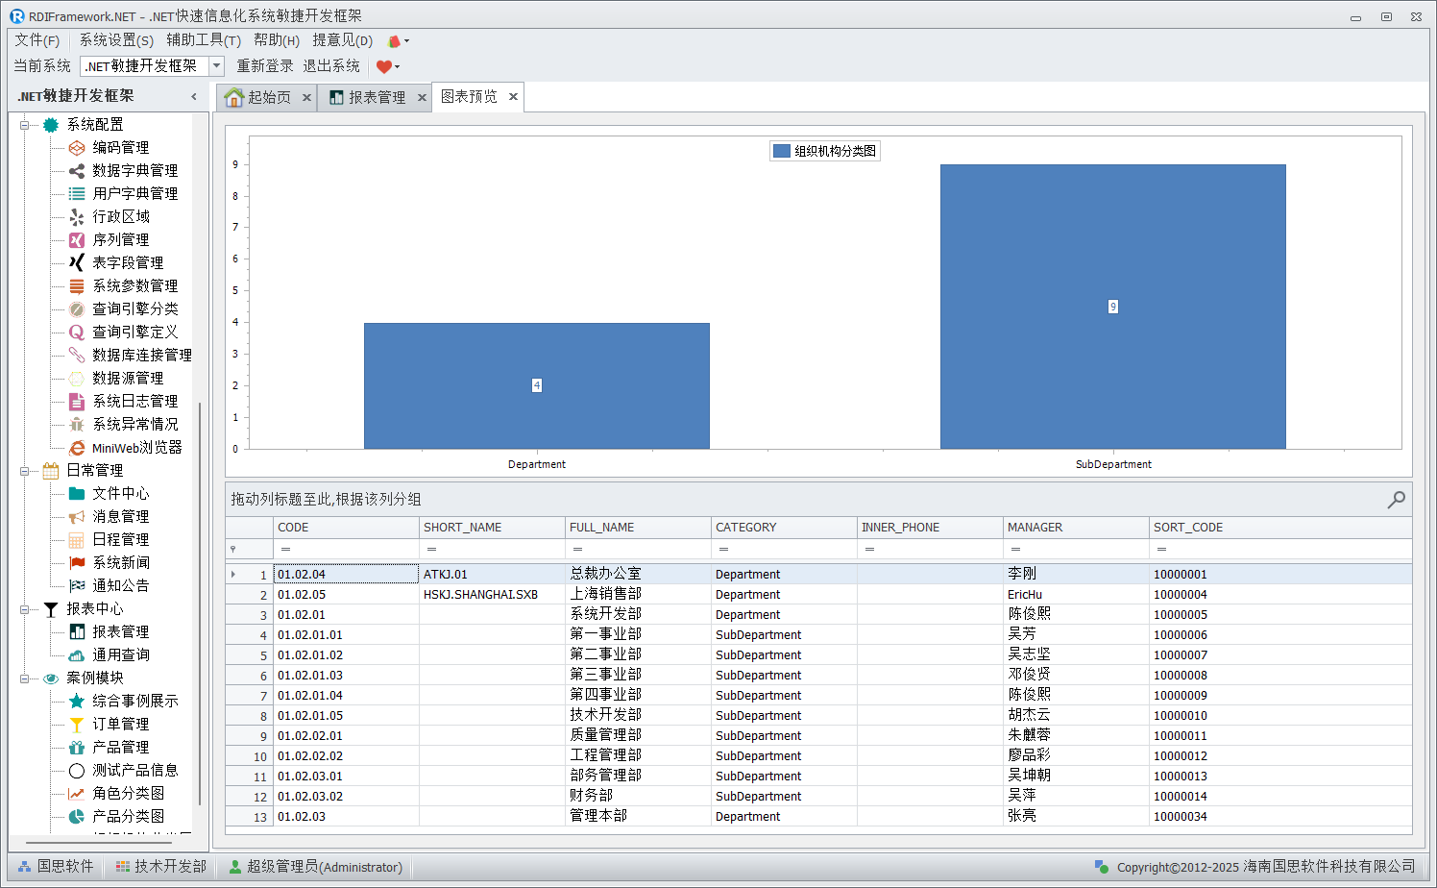This screenshot has width=1437, height=888.
Task: Click the 查询引擎定义 Q icon
Action: tap(77, 333)
